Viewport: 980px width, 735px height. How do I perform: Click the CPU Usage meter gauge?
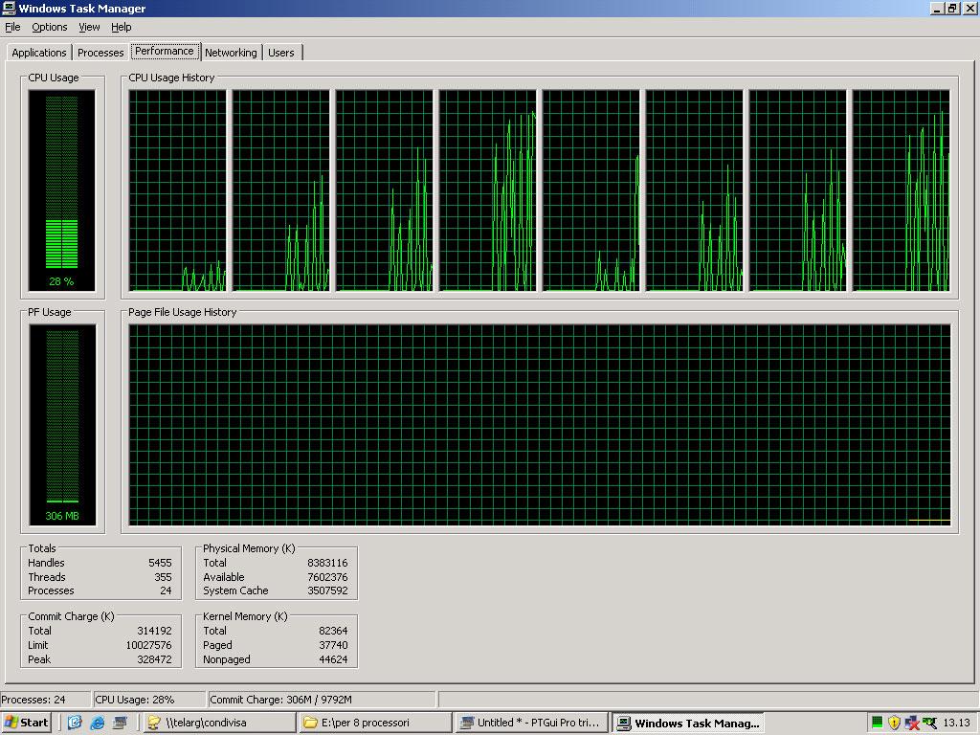(62, 190)
